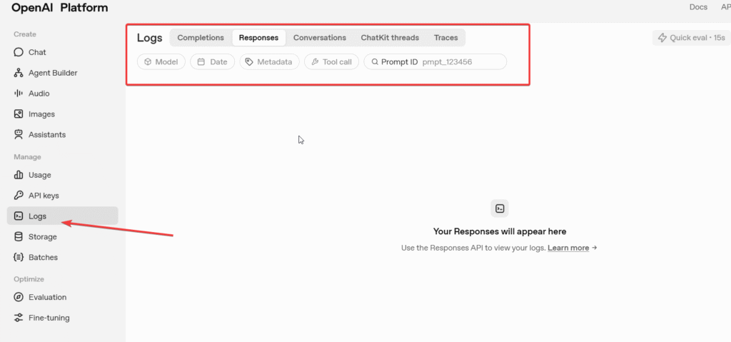Switch to the Conversations tab

319,38
